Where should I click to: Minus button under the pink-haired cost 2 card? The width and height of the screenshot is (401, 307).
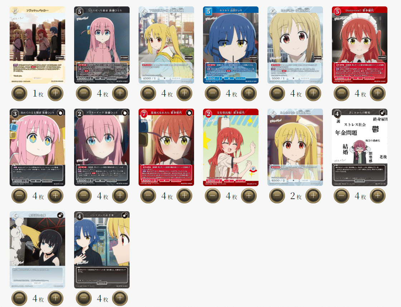click(x=84, y=196)
